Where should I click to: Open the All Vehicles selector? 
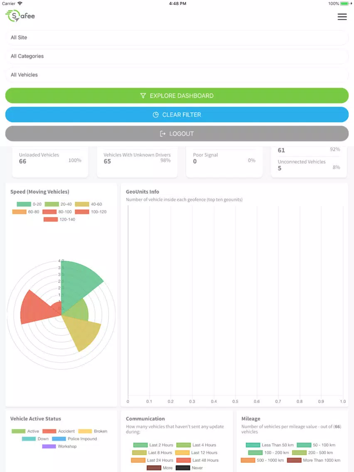(x=177, y=75)
